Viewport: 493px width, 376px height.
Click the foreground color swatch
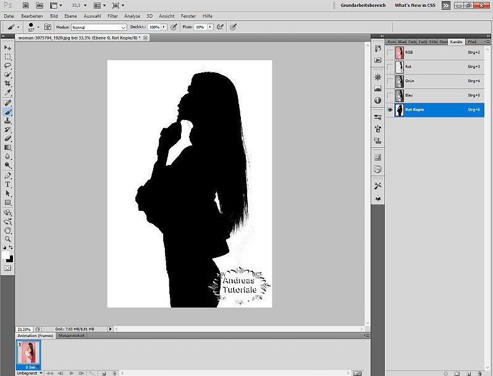pos(6,255)
